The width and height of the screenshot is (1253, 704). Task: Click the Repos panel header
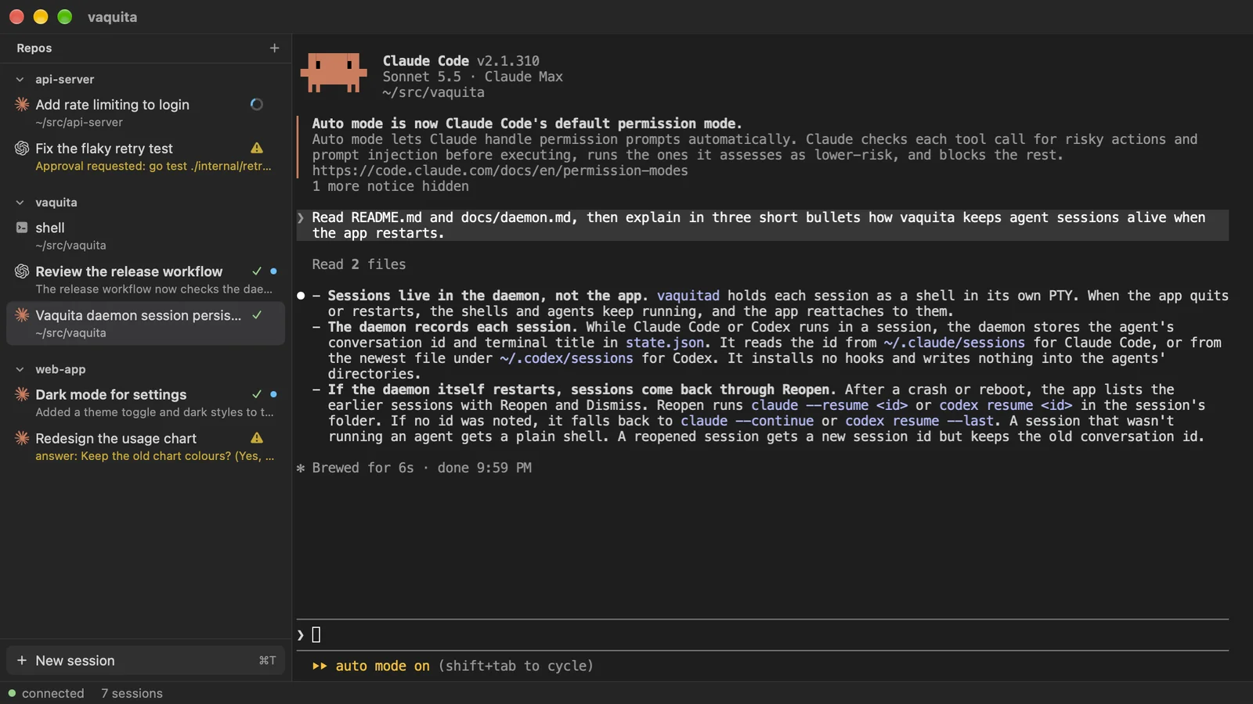[34, 48]
